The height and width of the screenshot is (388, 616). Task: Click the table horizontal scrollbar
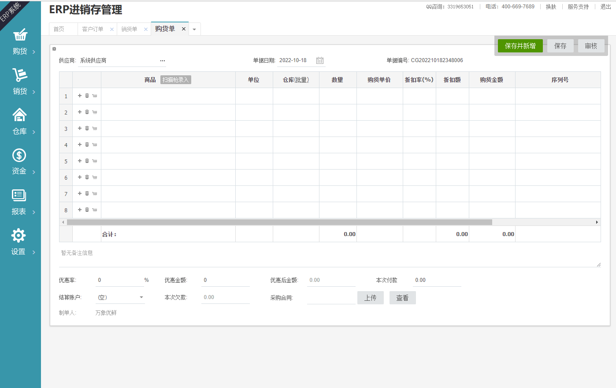[279, 222]
